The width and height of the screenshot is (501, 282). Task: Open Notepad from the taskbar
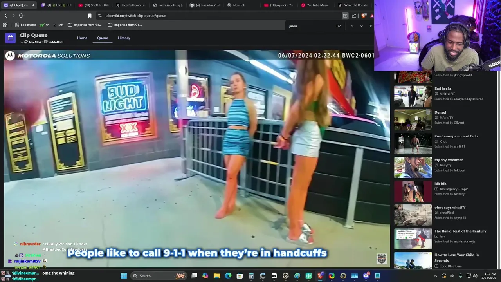pos(377,276)
